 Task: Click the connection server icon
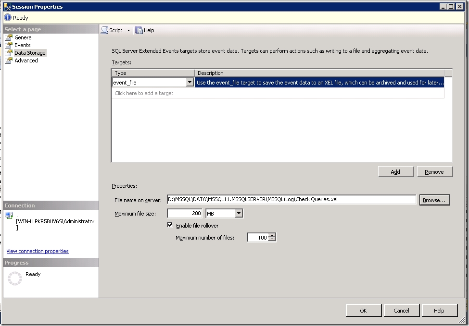pyautogui.click(x=9, y=215)
